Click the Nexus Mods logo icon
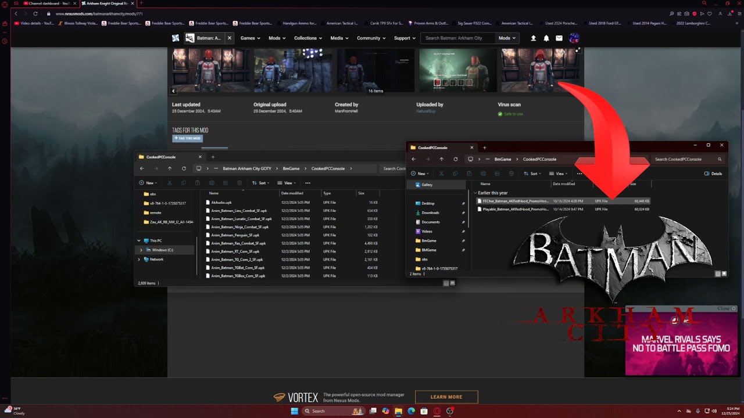Viewport: 744px width, 418px height. 176,38
